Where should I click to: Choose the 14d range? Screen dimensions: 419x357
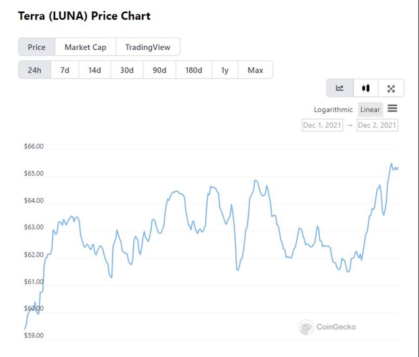point(95,70)
